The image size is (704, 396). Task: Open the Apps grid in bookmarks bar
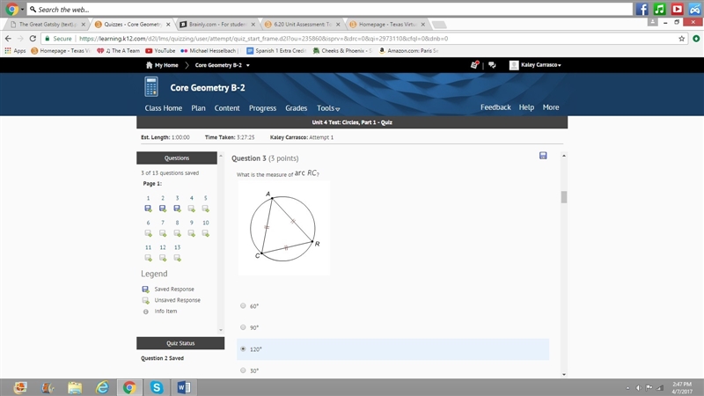click(15, 51)
